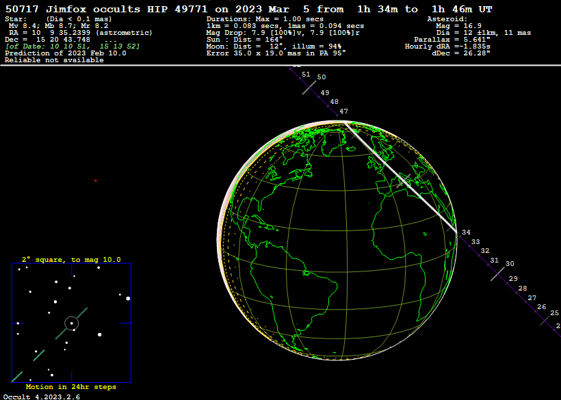Click "Moon: Dist = 12°, illum = 94%"
This screenshot has width=561, height=400.
tap(274, 46)
